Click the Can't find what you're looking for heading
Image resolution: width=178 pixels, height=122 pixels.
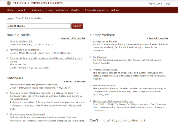(x=117, y=120)
